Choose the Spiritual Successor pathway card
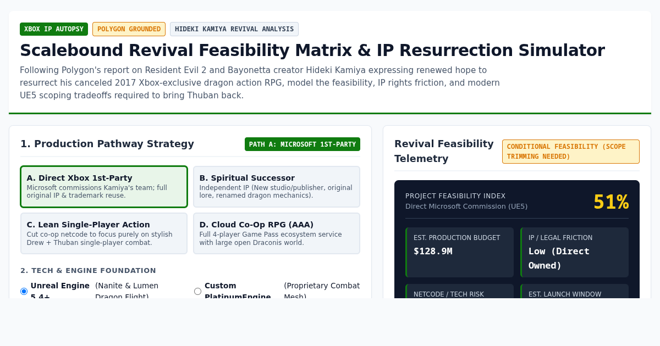The height and width of the screenshot is (346, 660). (277, 187)
